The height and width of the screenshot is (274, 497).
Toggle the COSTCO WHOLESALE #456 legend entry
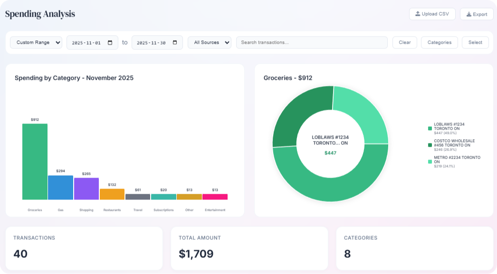point(455,143)
